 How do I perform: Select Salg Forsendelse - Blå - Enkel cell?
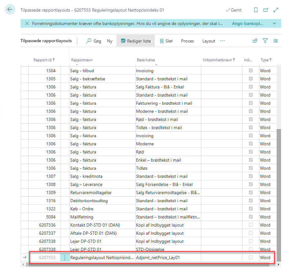168,184
